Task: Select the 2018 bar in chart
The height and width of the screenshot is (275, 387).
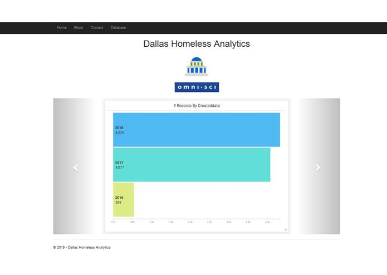Action: pos(197,130)
